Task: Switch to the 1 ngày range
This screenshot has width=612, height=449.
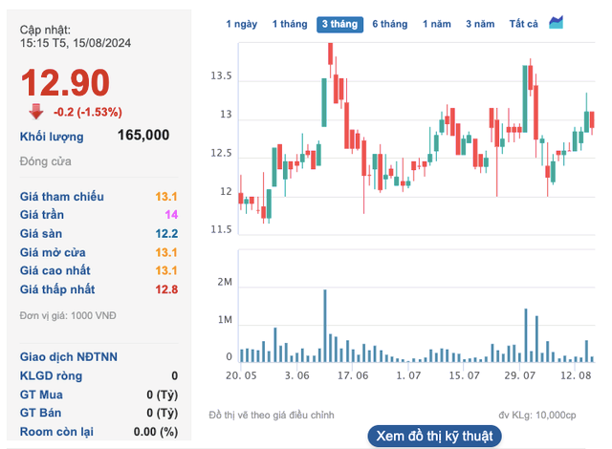Action: (241, 24)
